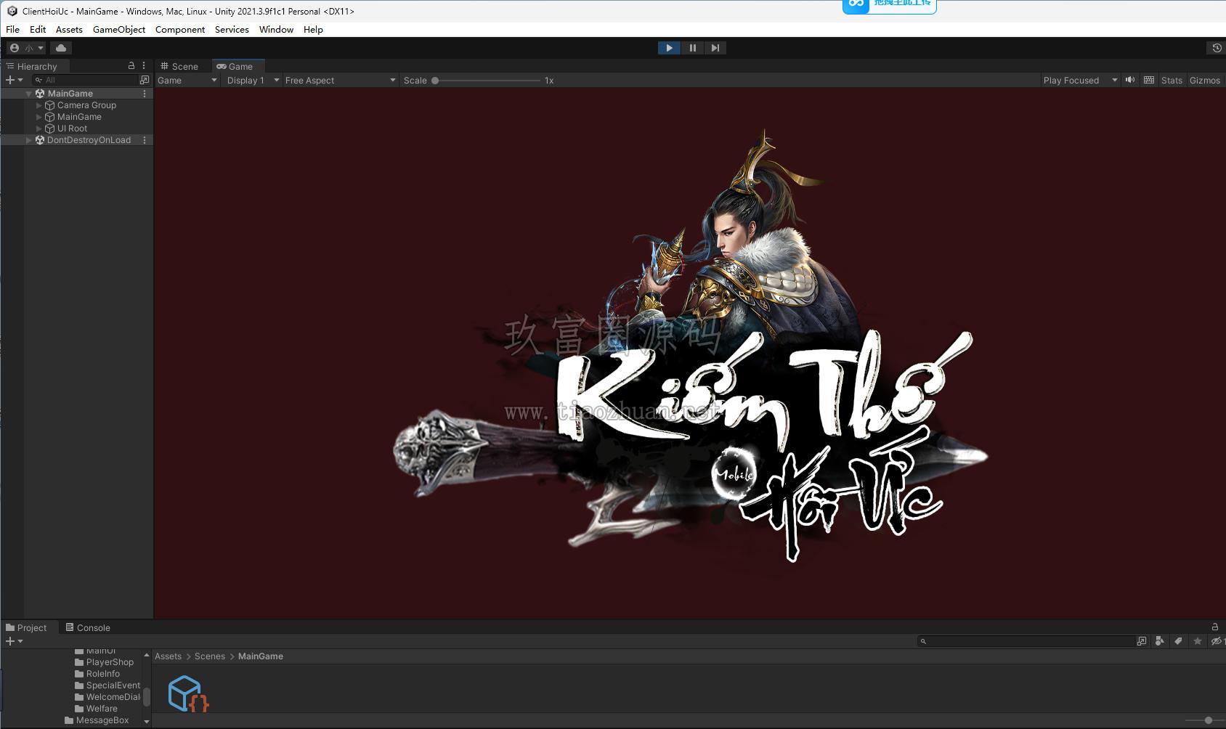Open the Help menu
The height and width of the screenshot is (729, 1226).
[x=313, y=30]
